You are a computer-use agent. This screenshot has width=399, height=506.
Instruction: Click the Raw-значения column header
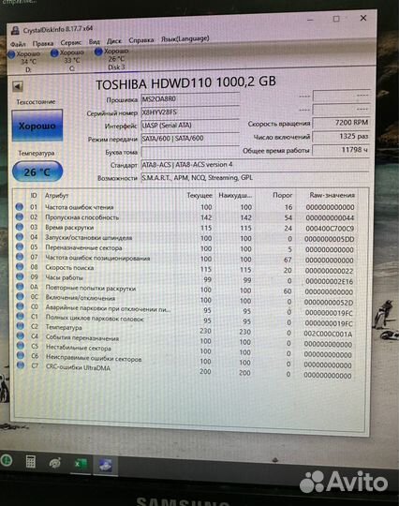(332, 195)
